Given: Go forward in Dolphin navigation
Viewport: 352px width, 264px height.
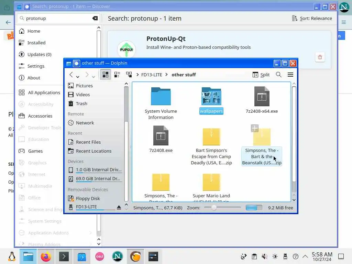Looking at the screenshot, I should 87,75.
